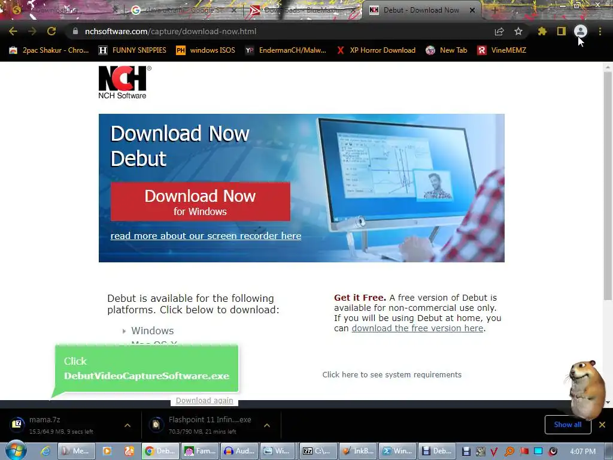The height and width of the screenshot is (460, 613).
Task: Open the Win... PowerShell taskbar window
Action: click(397, 451)
